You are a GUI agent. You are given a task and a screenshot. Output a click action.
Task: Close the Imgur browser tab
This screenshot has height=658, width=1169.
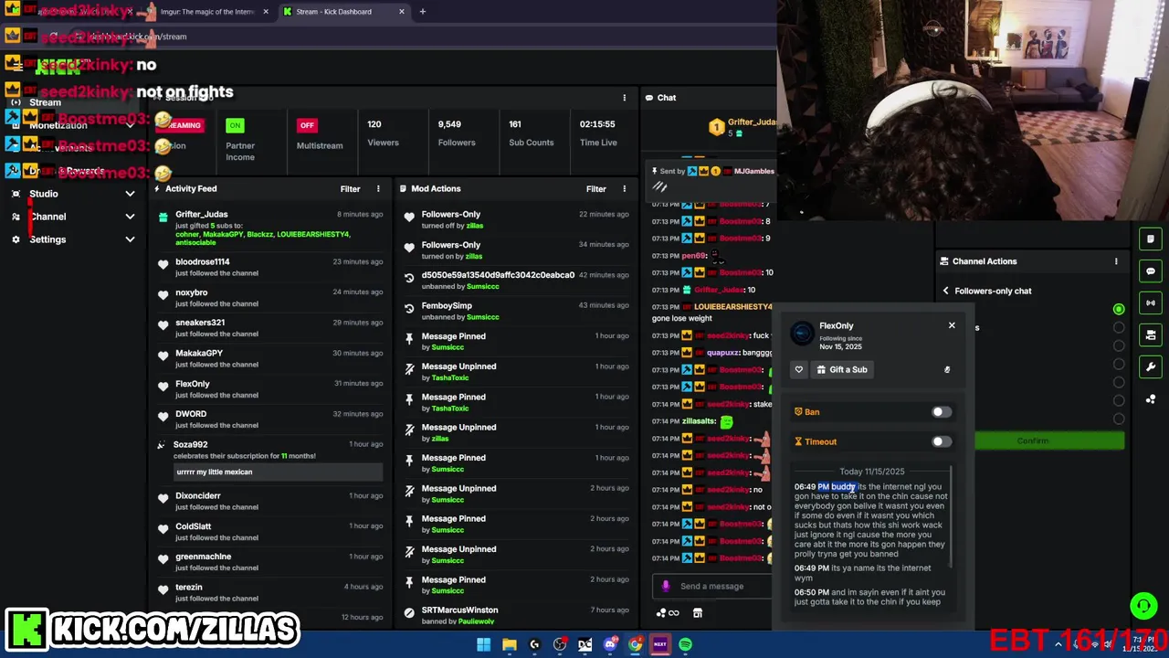point(266,12)
